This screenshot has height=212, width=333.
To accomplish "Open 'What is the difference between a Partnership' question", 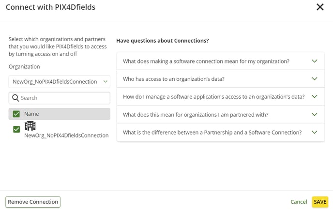I will [212, 132].
